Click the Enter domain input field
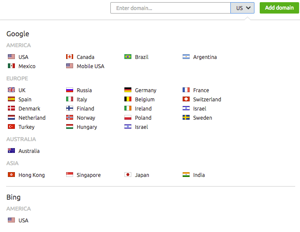 [170, 8]
